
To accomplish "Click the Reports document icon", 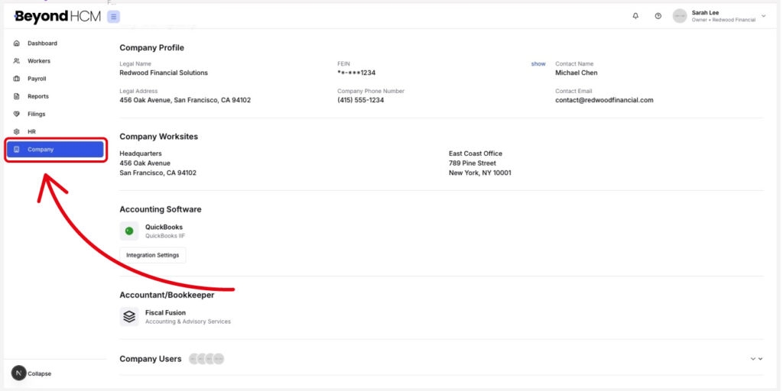I will tap(17, 96).
